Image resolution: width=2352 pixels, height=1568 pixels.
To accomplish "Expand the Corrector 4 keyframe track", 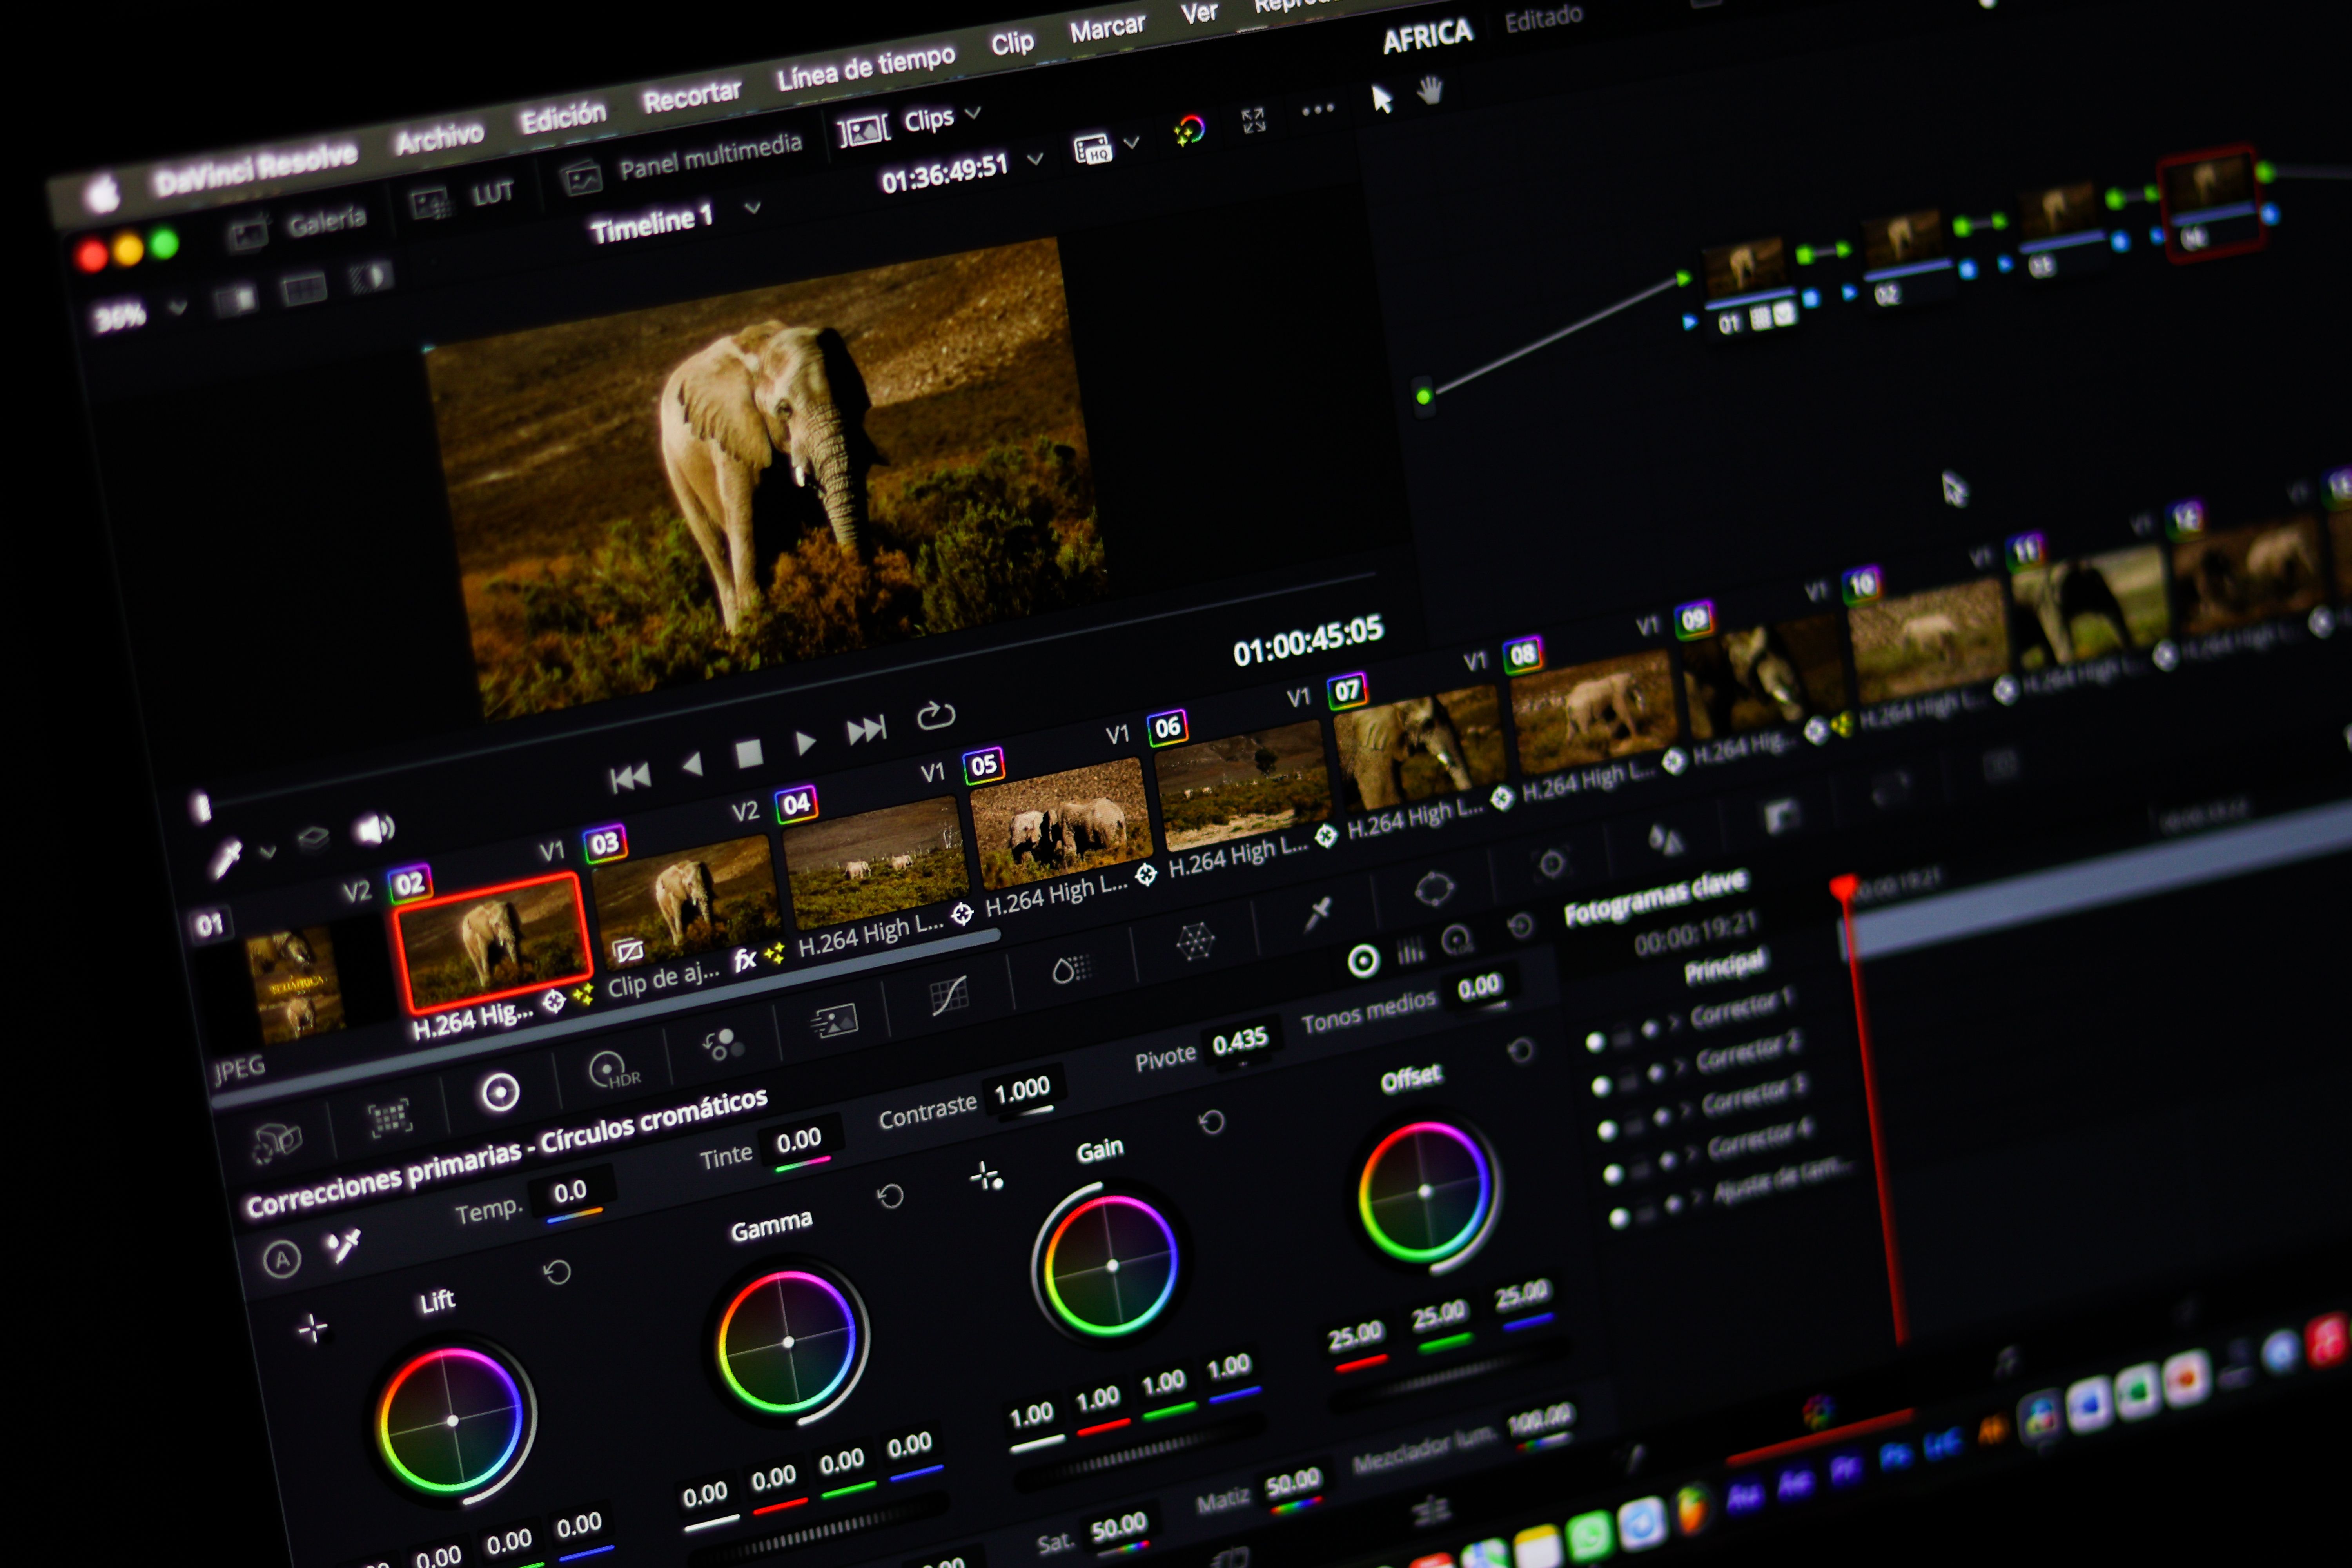I will (x=1691, y=1152).
